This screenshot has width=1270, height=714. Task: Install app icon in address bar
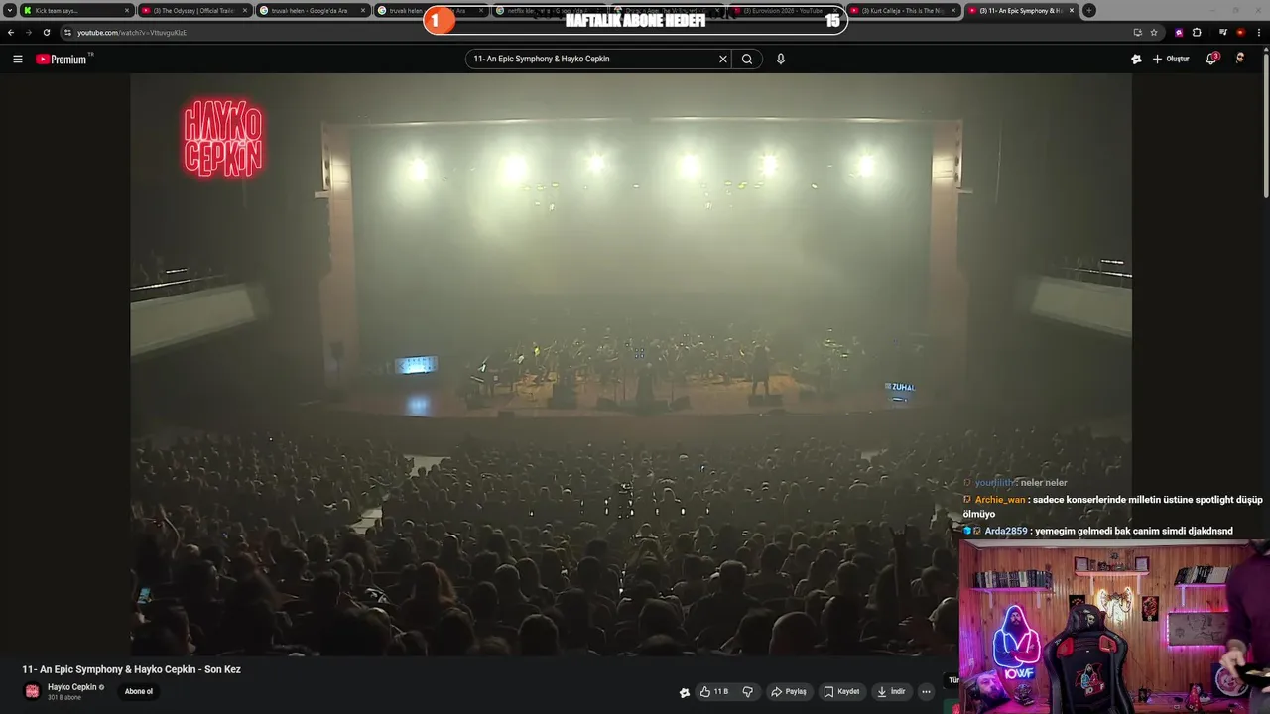pos(1137,32)
